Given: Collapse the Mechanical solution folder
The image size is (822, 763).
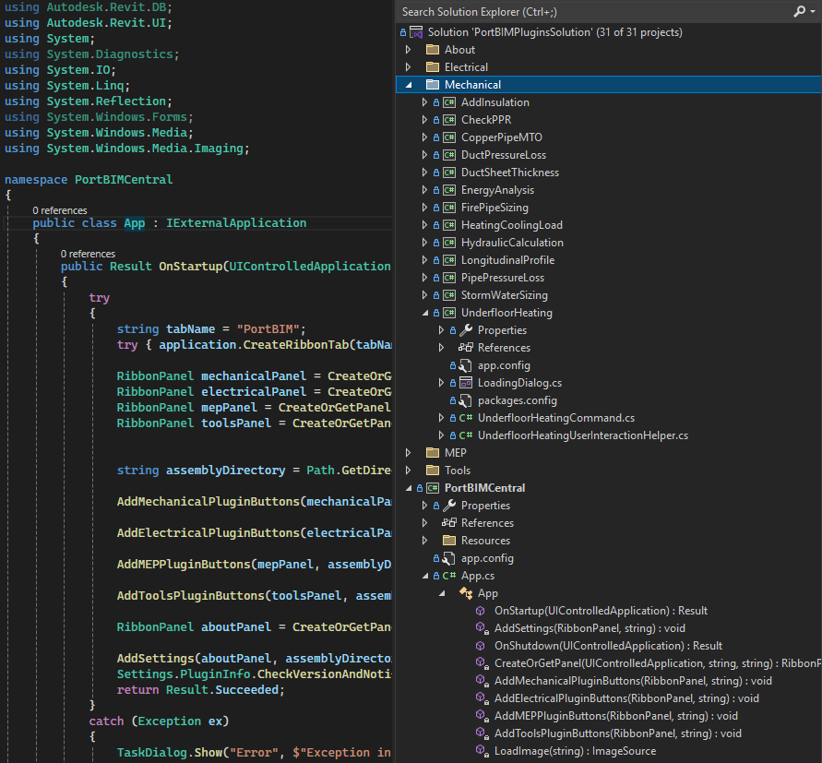Looking at the screenshot, I should [409, 85].
